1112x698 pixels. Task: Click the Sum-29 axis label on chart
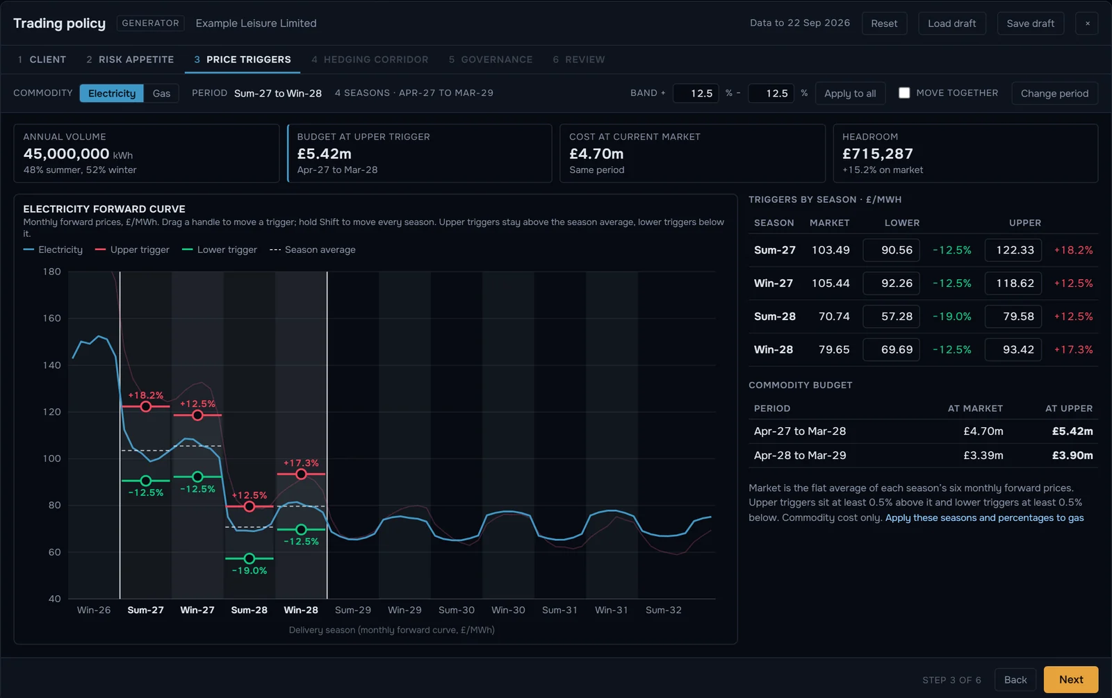pos(353,610)
